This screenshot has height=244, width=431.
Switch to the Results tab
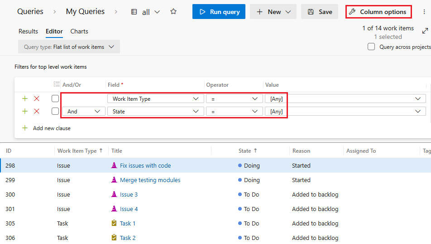point(28,31)
